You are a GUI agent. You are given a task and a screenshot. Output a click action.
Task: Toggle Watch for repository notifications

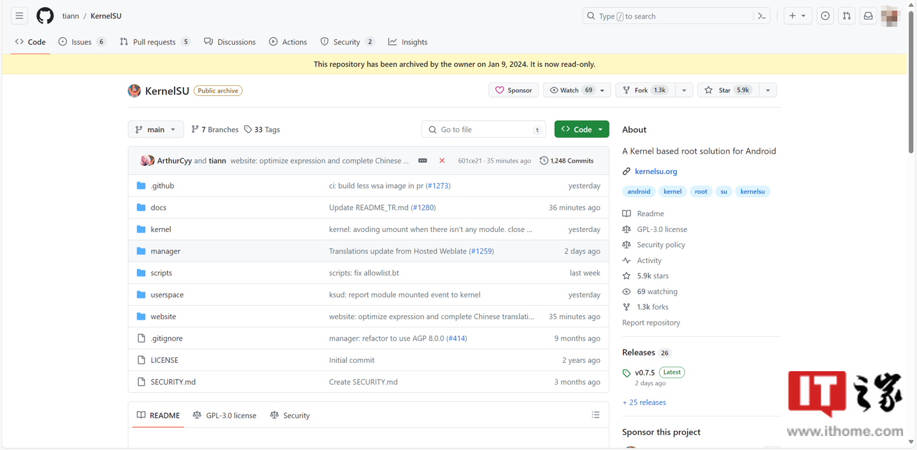point(571,90)
